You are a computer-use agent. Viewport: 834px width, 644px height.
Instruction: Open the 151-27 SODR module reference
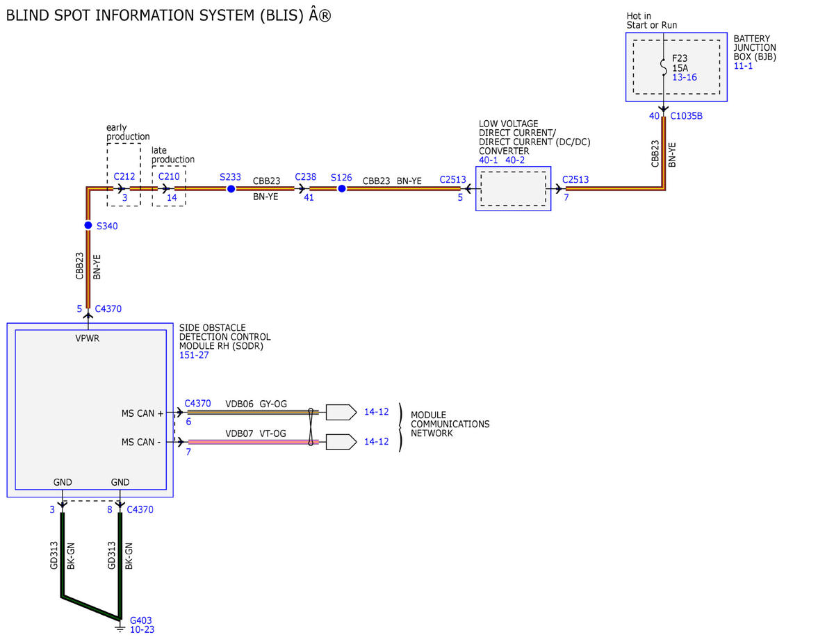(x=194, y=355)
